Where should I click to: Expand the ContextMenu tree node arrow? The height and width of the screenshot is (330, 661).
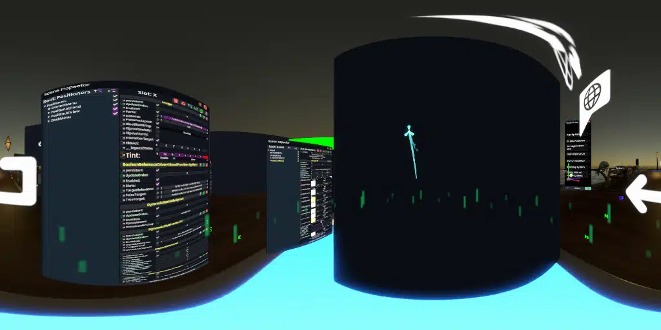click(49, 108)
